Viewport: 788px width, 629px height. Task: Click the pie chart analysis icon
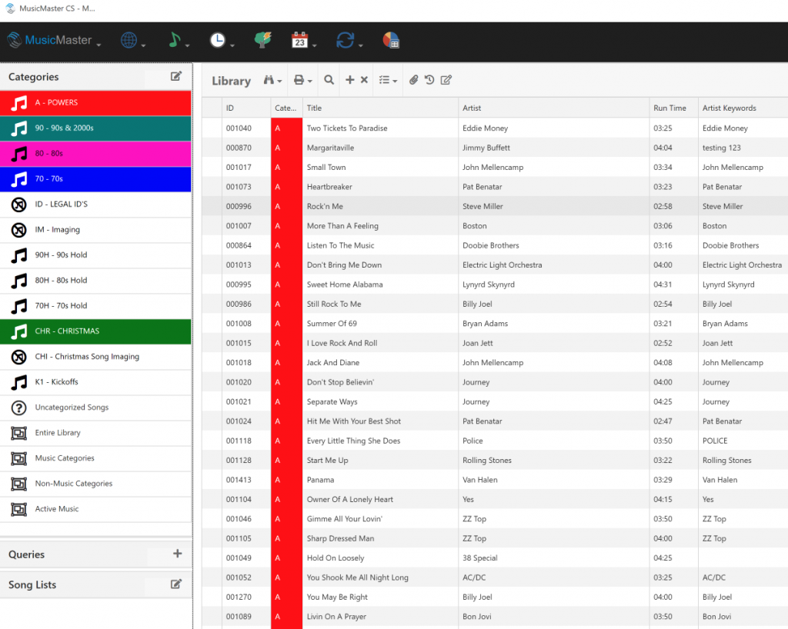[391, 40]
